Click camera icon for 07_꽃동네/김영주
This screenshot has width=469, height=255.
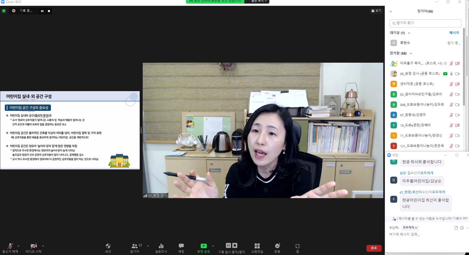(x=457, y=115)
